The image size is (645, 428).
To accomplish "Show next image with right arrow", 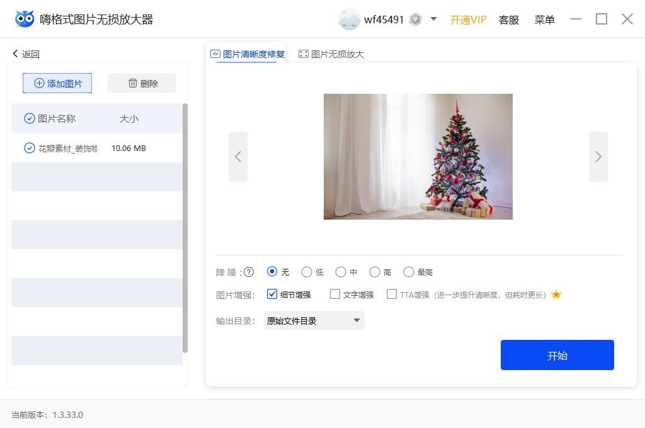I will pos(598,157).
